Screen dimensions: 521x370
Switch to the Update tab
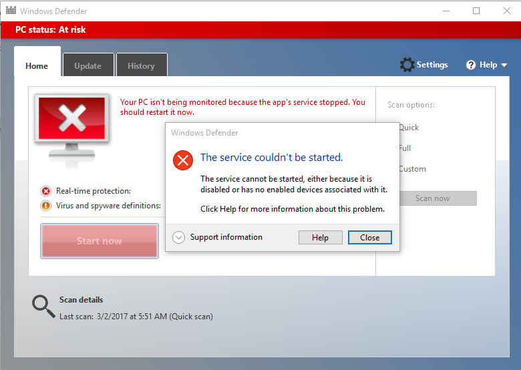(88, 66)
